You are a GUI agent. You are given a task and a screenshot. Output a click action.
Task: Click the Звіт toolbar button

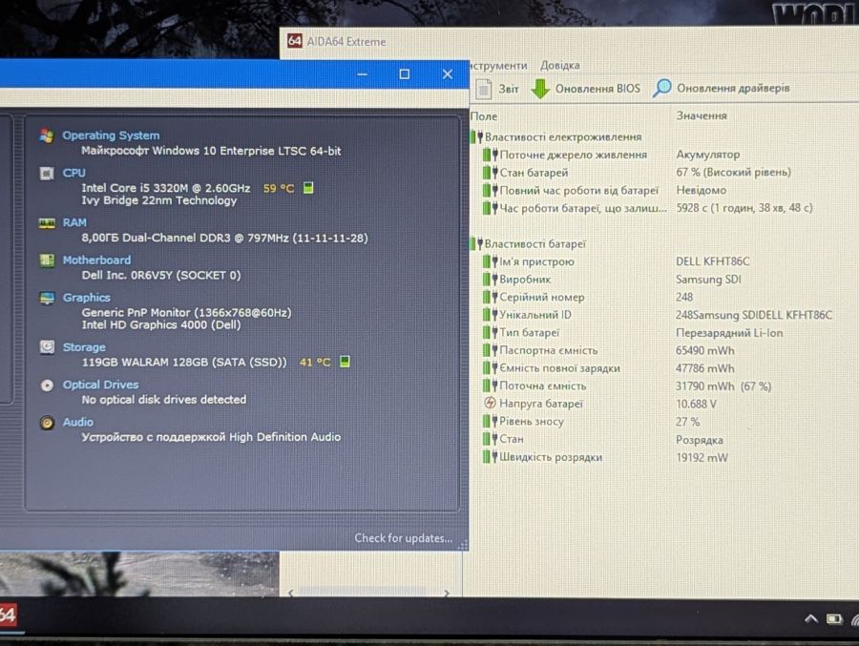pos(497,89)
